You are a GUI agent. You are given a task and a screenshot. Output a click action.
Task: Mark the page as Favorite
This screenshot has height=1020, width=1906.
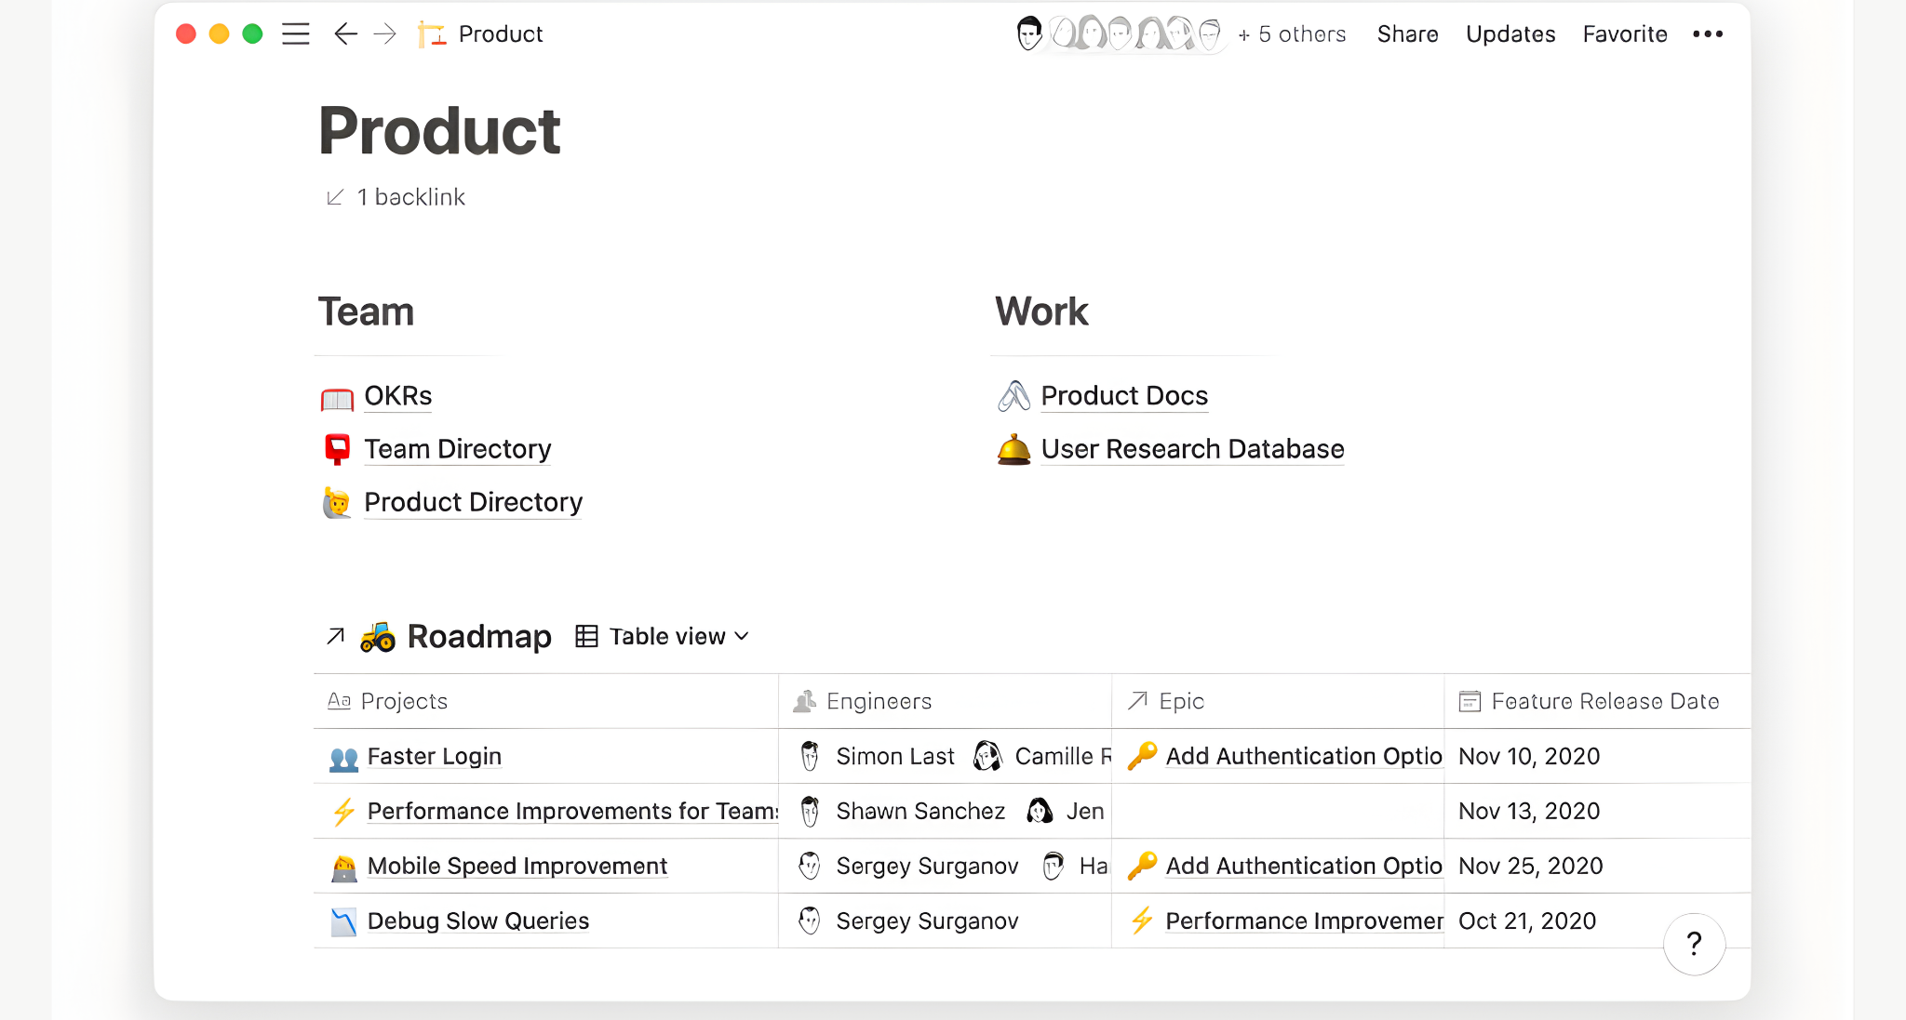1624,34
